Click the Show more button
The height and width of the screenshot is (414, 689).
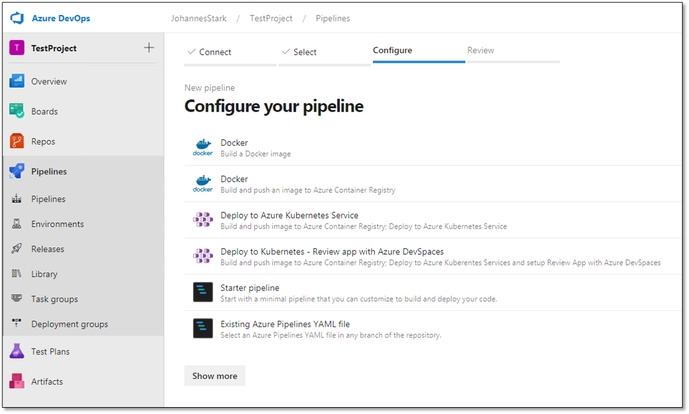[215, 376]
